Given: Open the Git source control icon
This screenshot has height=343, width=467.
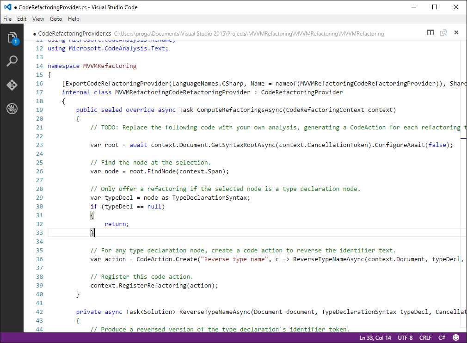Looking at the screenshot, I should pyautogui.click(x=12, y=85).
